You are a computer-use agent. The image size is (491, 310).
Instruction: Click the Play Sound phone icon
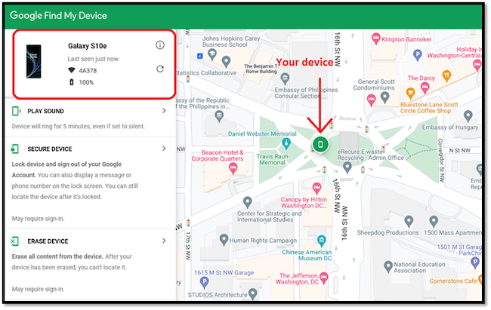tap(16, 111)
